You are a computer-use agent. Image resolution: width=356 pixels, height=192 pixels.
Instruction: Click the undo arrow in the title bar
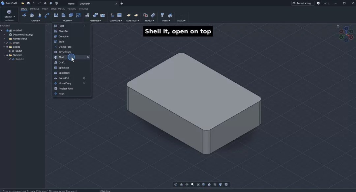click(x=34, y=3)
